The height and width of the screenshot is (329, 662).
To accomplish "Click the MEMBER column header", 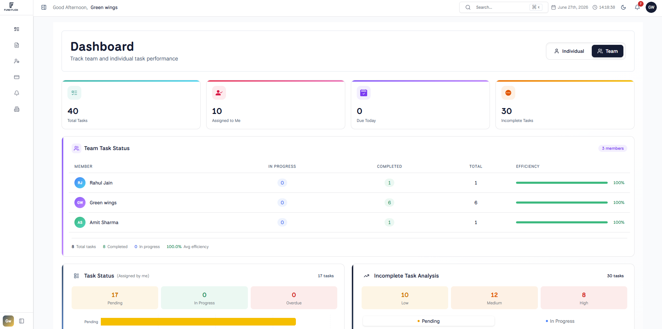I will click(83, 166).
